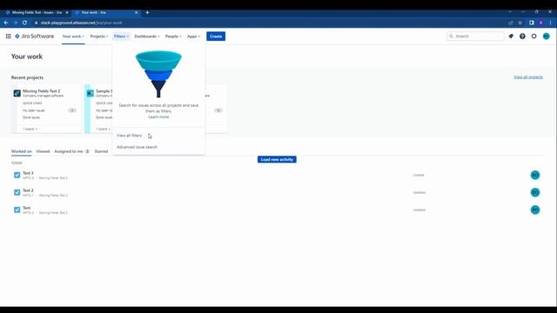Open the app switcher grid icon
This screenshot has height=313, width=557.
tap(8, 37)
